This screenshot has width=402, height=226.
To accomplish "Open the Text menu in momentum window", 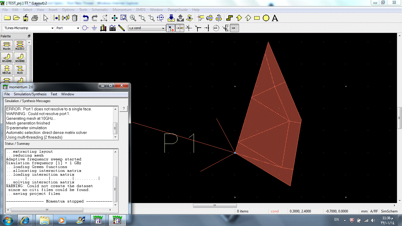I will coord(54,94).
